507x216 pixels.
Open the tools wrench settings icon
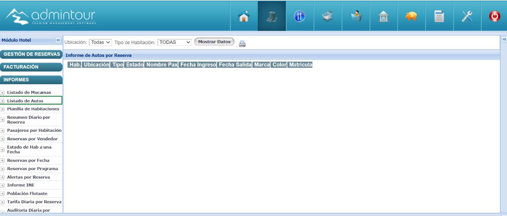467,16
